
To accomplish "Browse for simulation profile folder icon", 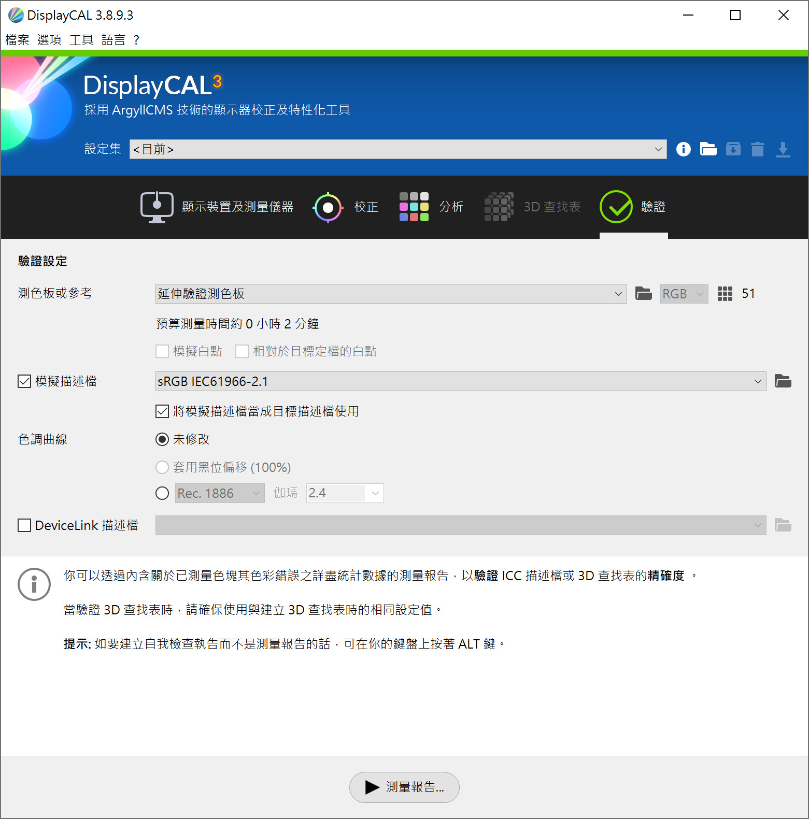I will click(783, 381).
